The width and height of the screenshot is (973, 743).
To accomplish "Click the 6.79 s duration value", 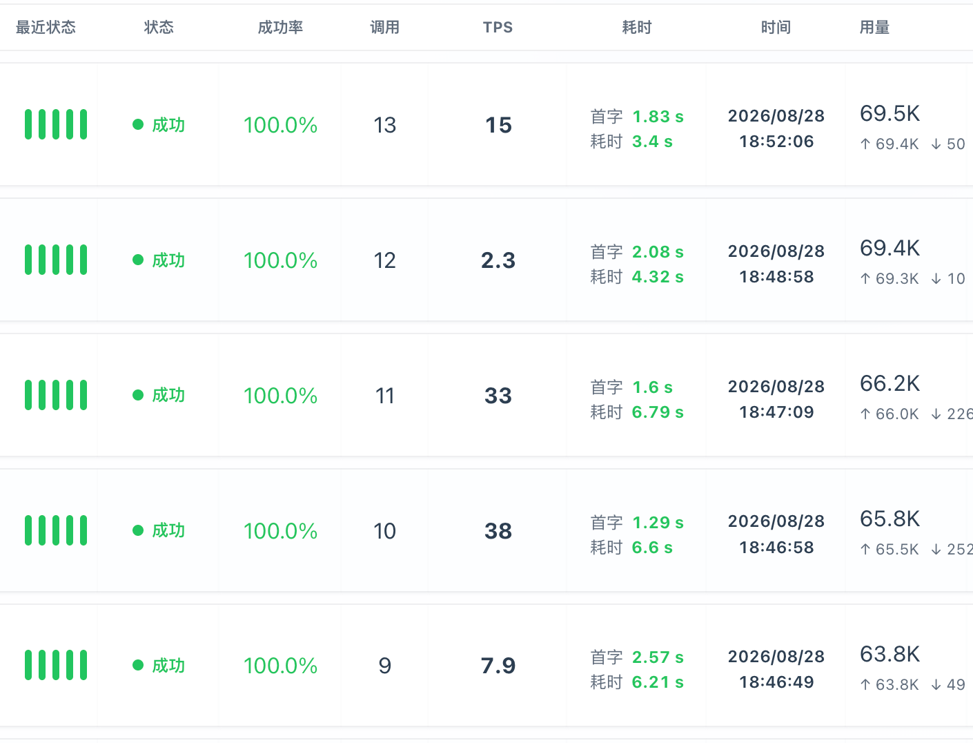I will (x=658, y=412).
